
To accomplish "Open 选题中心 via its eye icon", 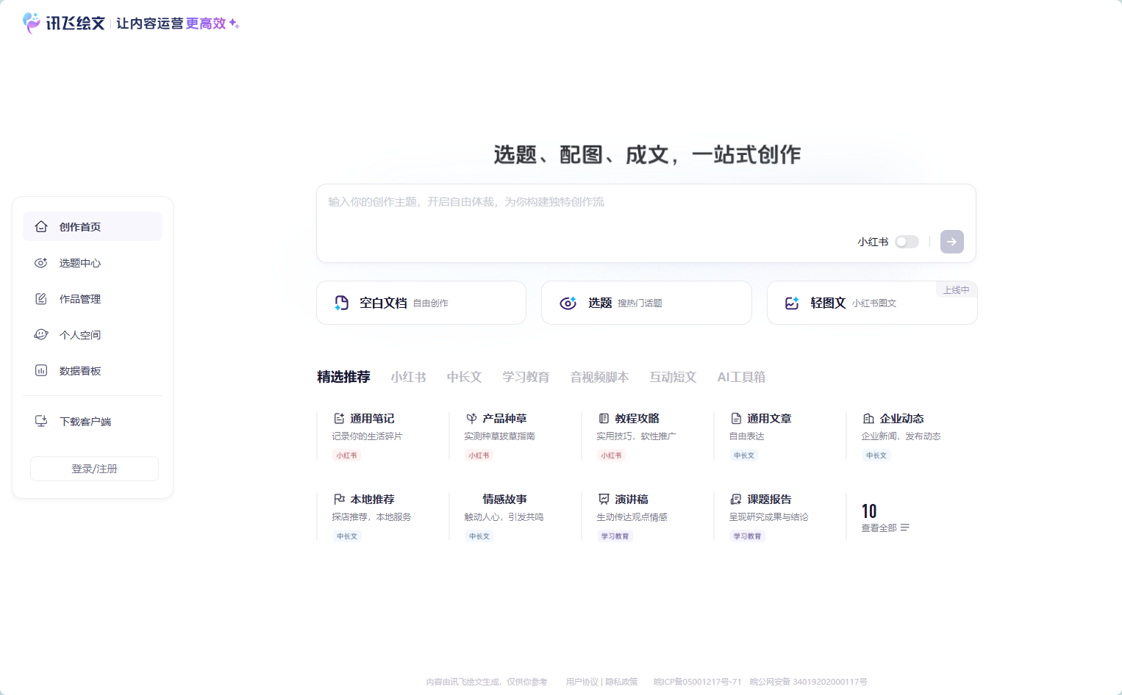I will click(41, 262).
